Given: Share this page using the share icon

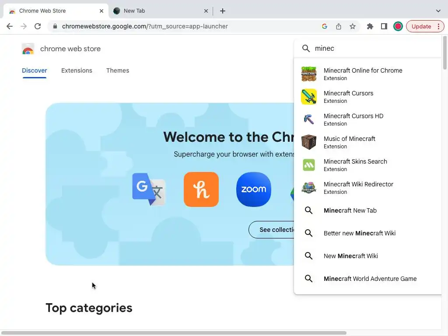Looking at the screenshot, I should pyautogui.click(x=339, y=26).
